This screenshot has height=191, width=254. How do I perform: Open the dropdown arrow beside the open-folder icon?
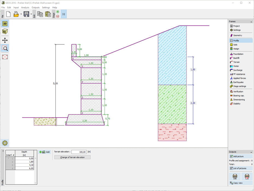(x=21, y=14)
